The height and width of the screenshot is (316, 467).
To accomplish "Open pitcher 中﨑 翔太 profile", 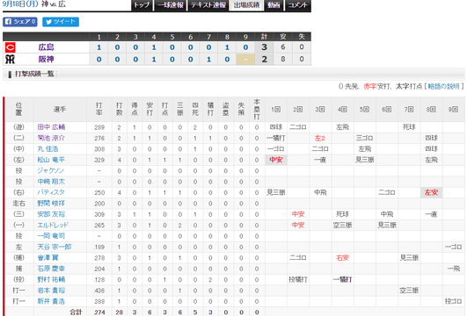I will [51, 182].
